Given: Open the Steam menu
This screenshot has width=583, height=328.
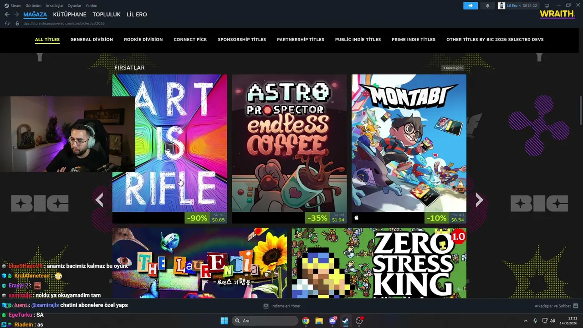Looking at the screenshot, I should [16, 5].
